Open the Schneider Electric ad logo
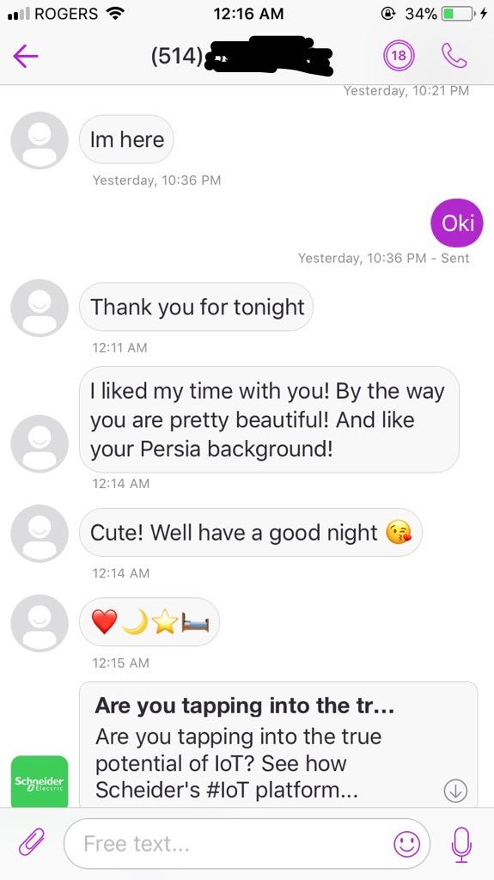The width and height of the screenshot is (494, 880). (40, 781)
